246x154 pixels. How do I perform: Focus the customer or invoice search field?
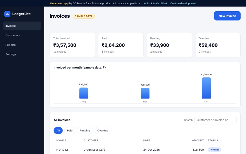coord(215,120)
